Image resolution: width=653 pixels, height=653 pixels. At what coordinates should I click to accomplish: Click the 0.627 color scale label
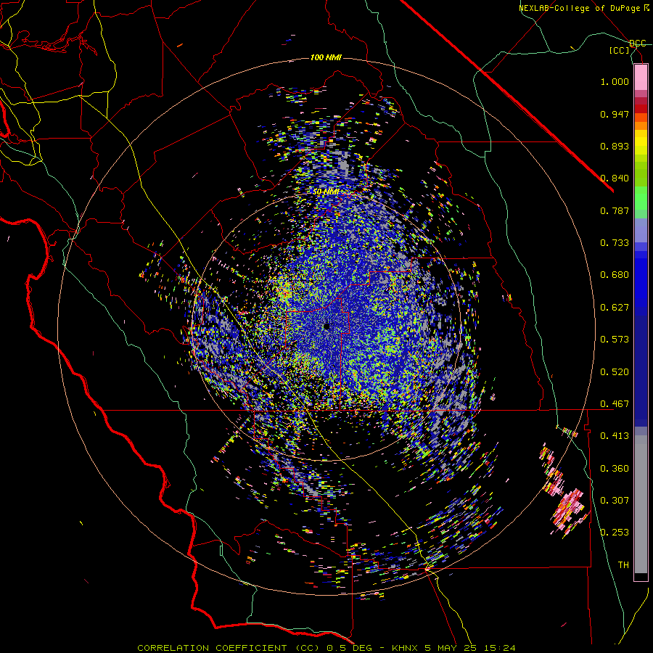pyautogui.click(x=615, y=308)
